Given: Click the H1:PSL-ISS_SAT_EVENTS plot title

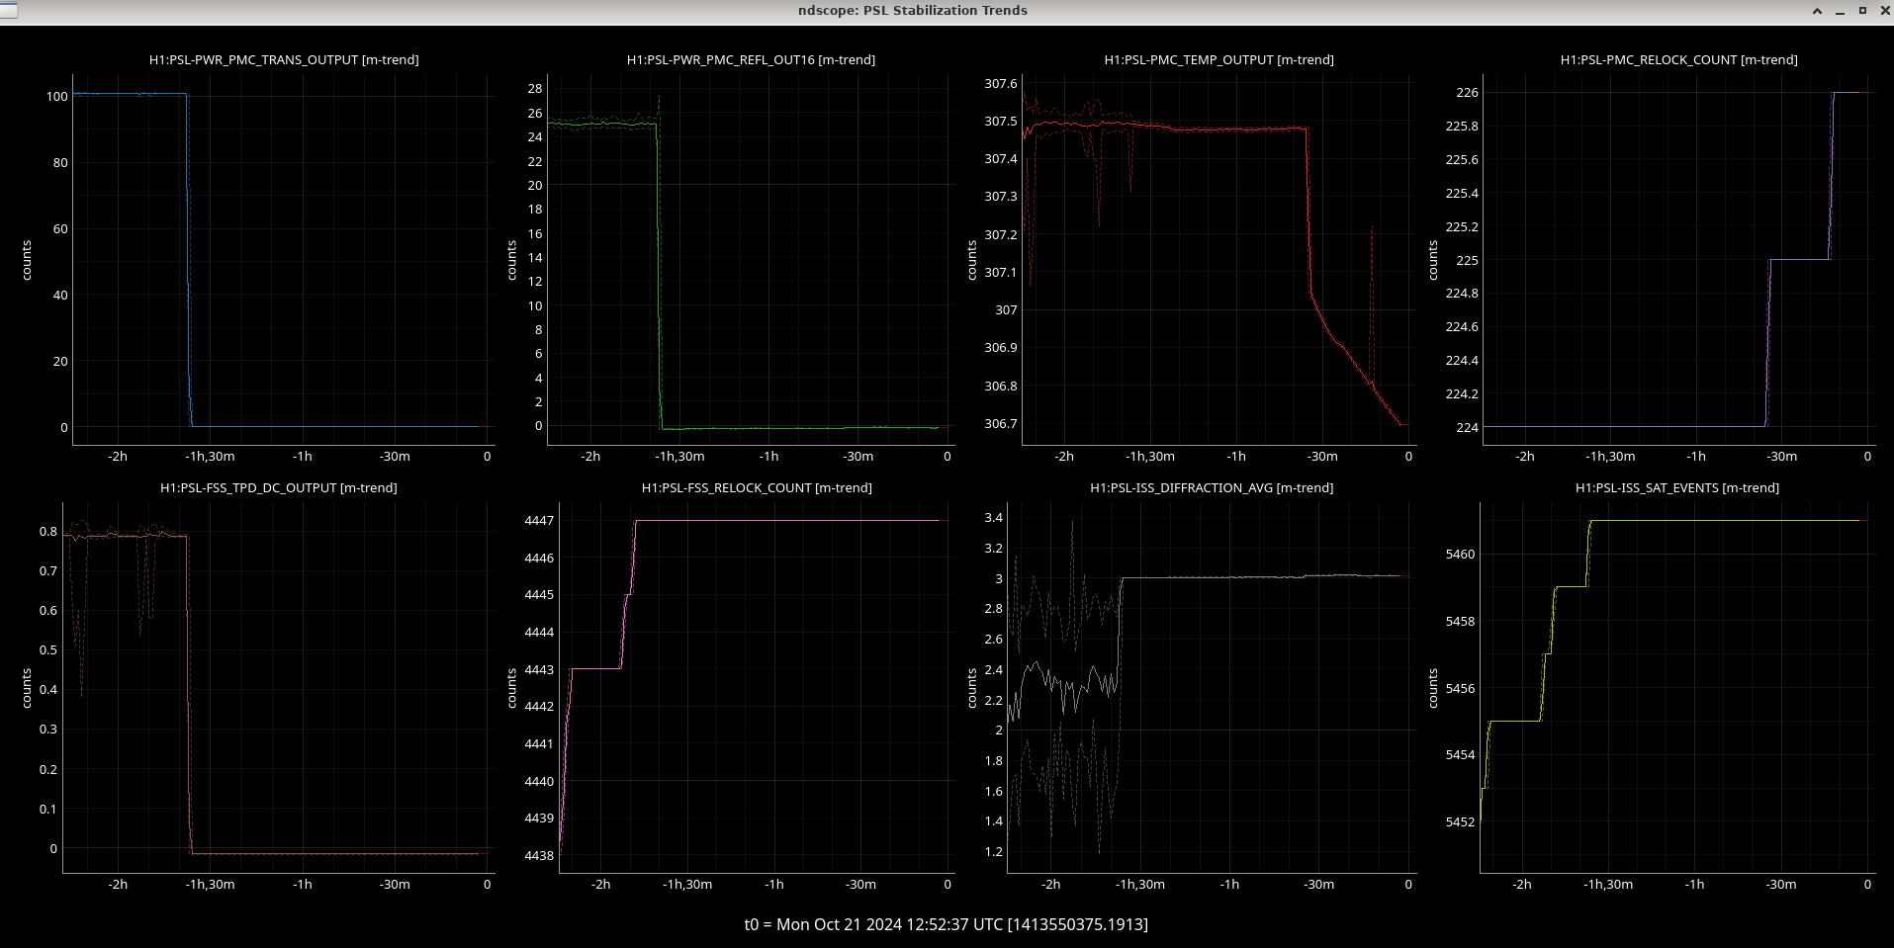Looking at the screenshot, I should [x=1676, y=487].
